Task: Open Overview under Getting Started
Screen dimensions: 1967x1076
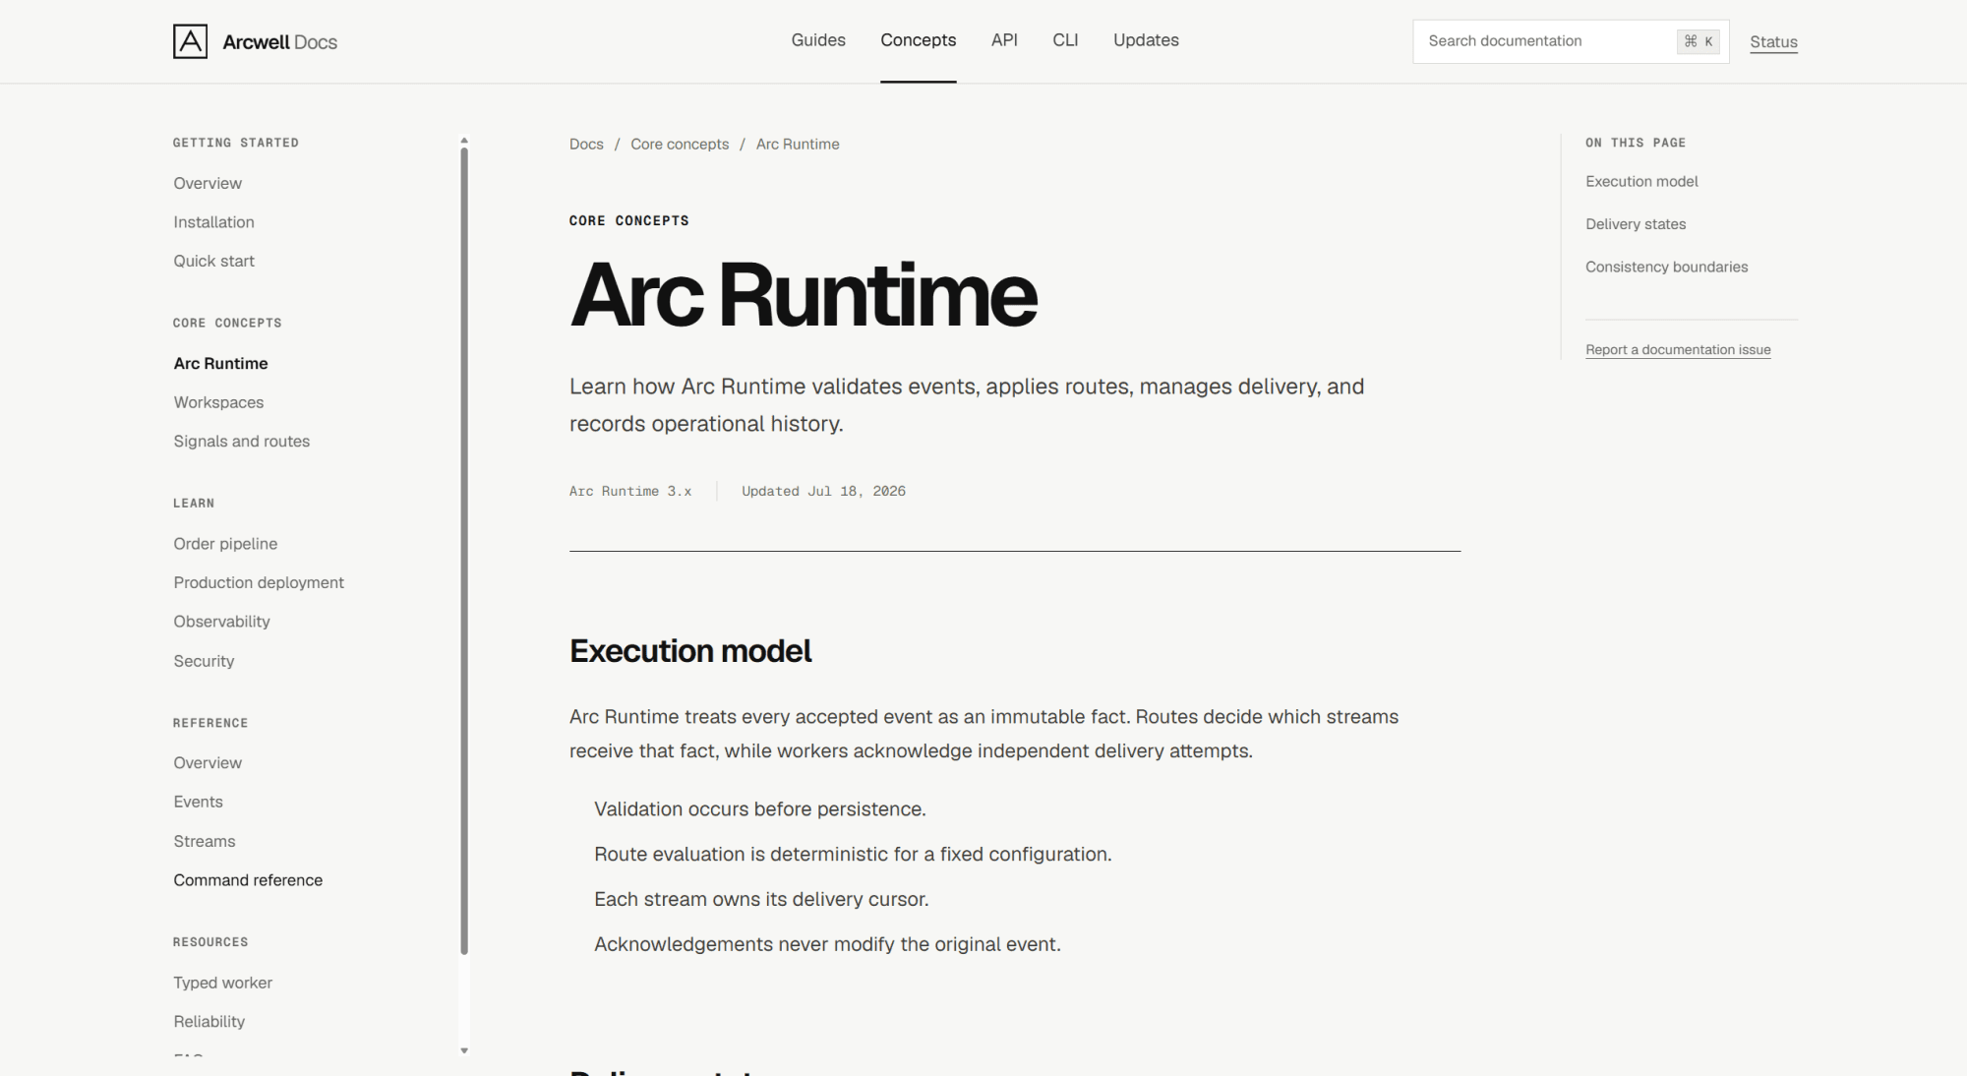Action: tap(208, 183)
